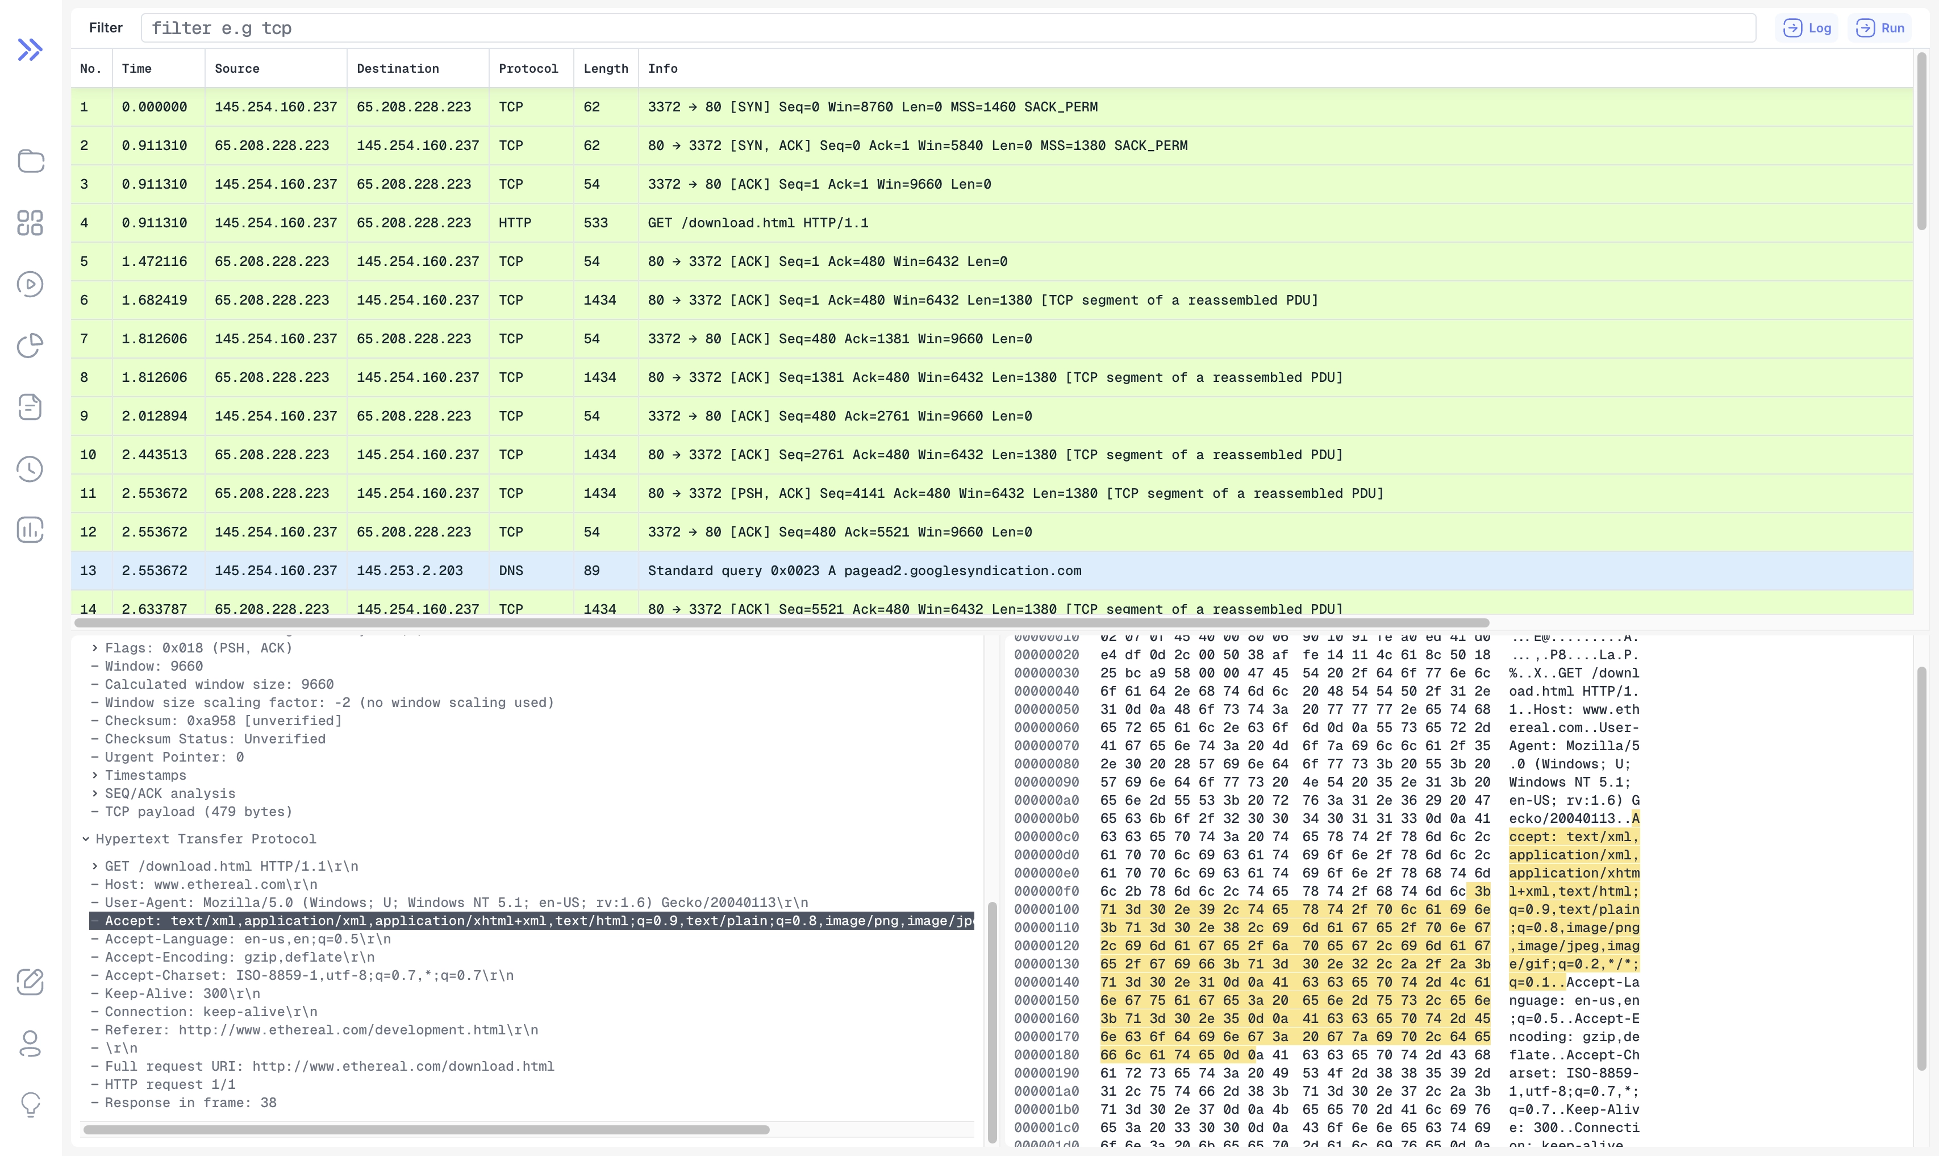Image resolution: width=1939 pixels, height=1156 pixels.
Task: Click the pencil edit icon in sidebar
Action: 30,982
